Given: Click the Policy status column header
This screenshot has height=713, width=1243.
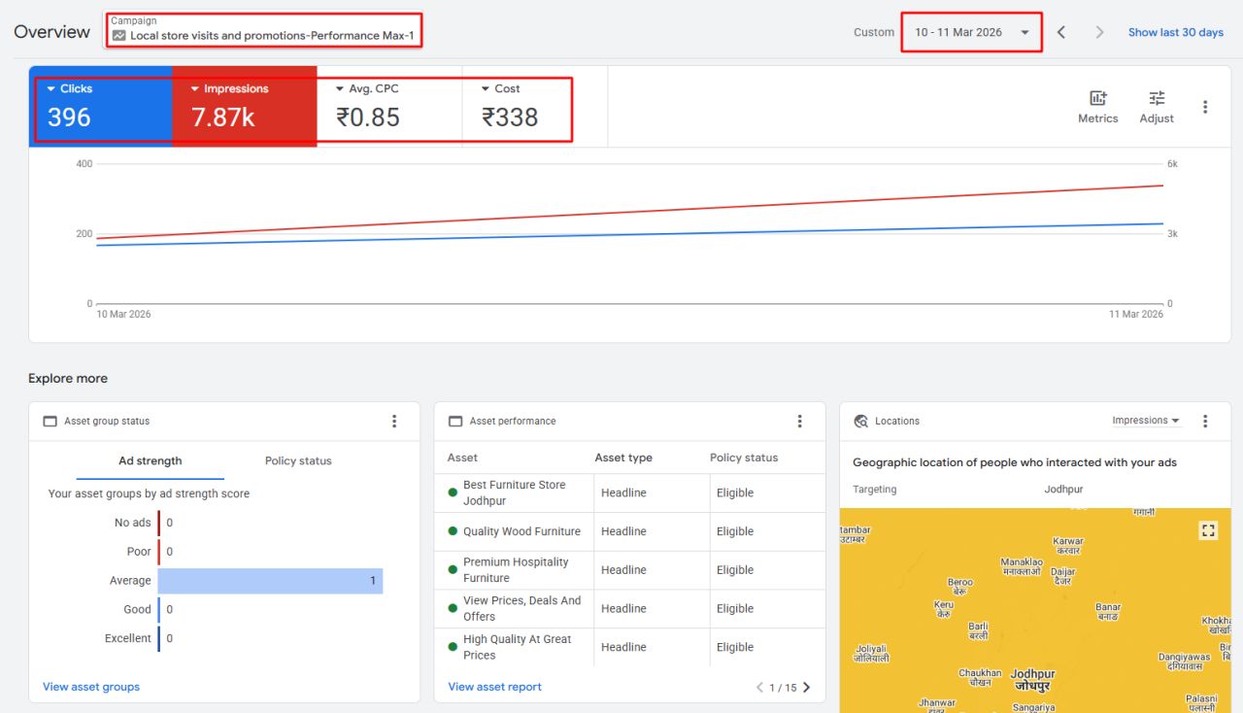Looking at the screenshot, I should (x=744, y=458).
